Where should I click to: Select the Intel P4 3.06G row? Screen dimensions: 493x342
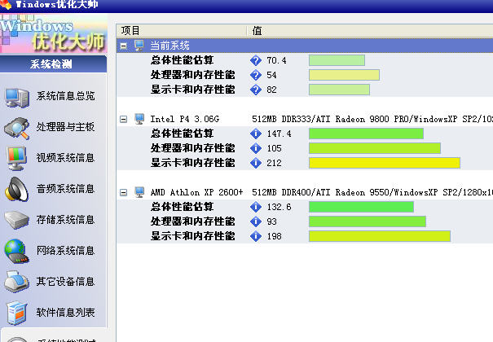click(x=305, y=119)
